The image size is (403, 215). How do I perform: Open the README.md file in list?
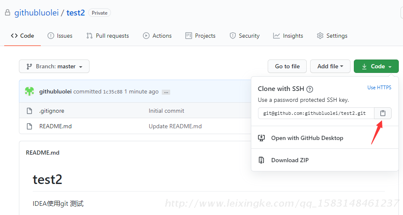[x=55, y=126]
